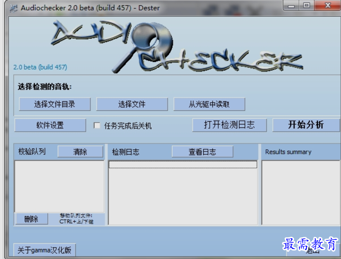Click 删除 button under queue
The image size is (341, 259).
tap(32, 219)
